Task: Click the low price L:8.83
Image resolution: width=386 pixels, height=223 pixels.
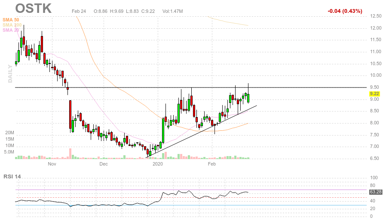Action: 132,11
